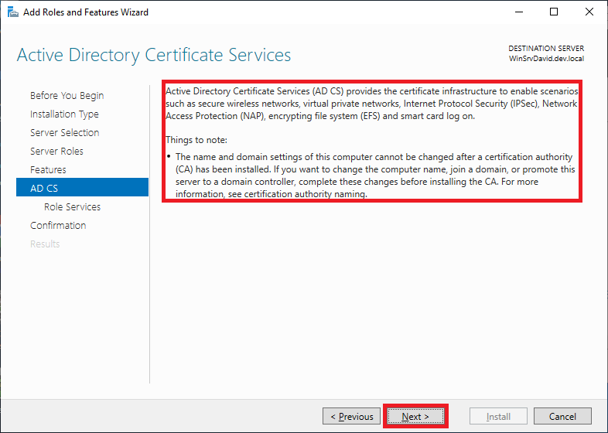Open the Features step
The height and width of the screenshot is (433, 608).
point(48,170)
